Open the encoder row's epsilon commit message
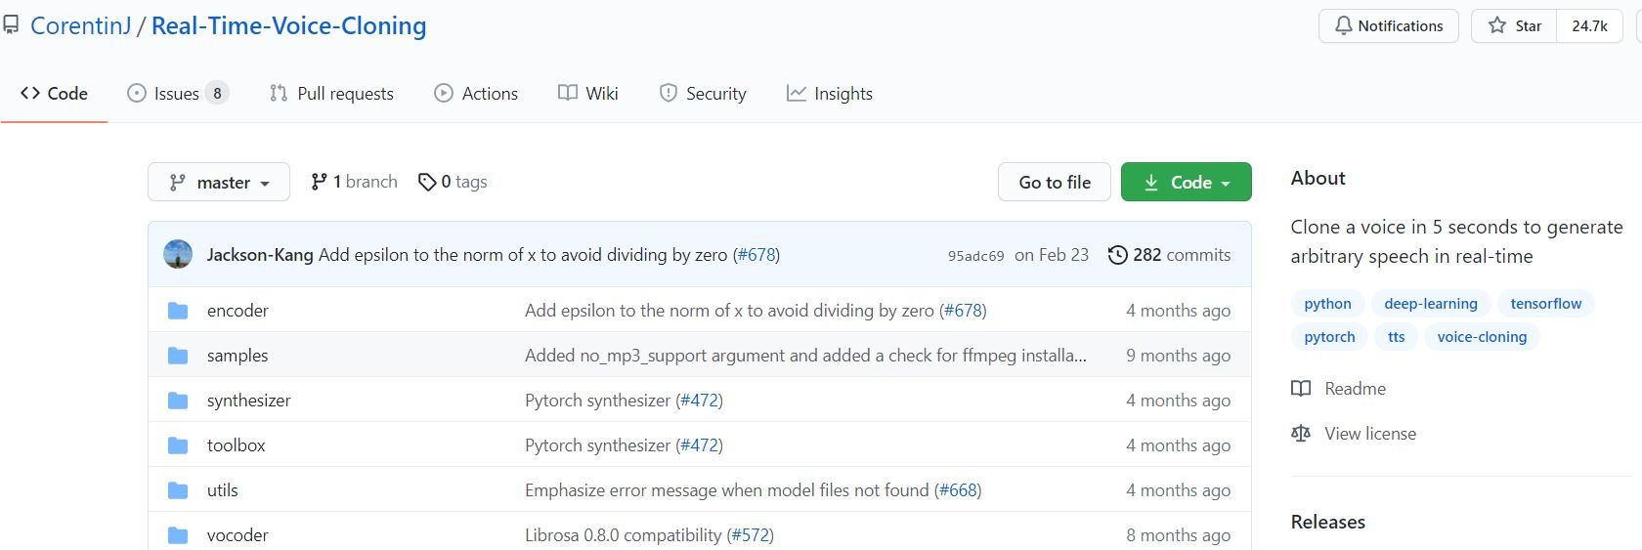The width and height of the screenshot is (1642, 550). (x=729, y=311)
